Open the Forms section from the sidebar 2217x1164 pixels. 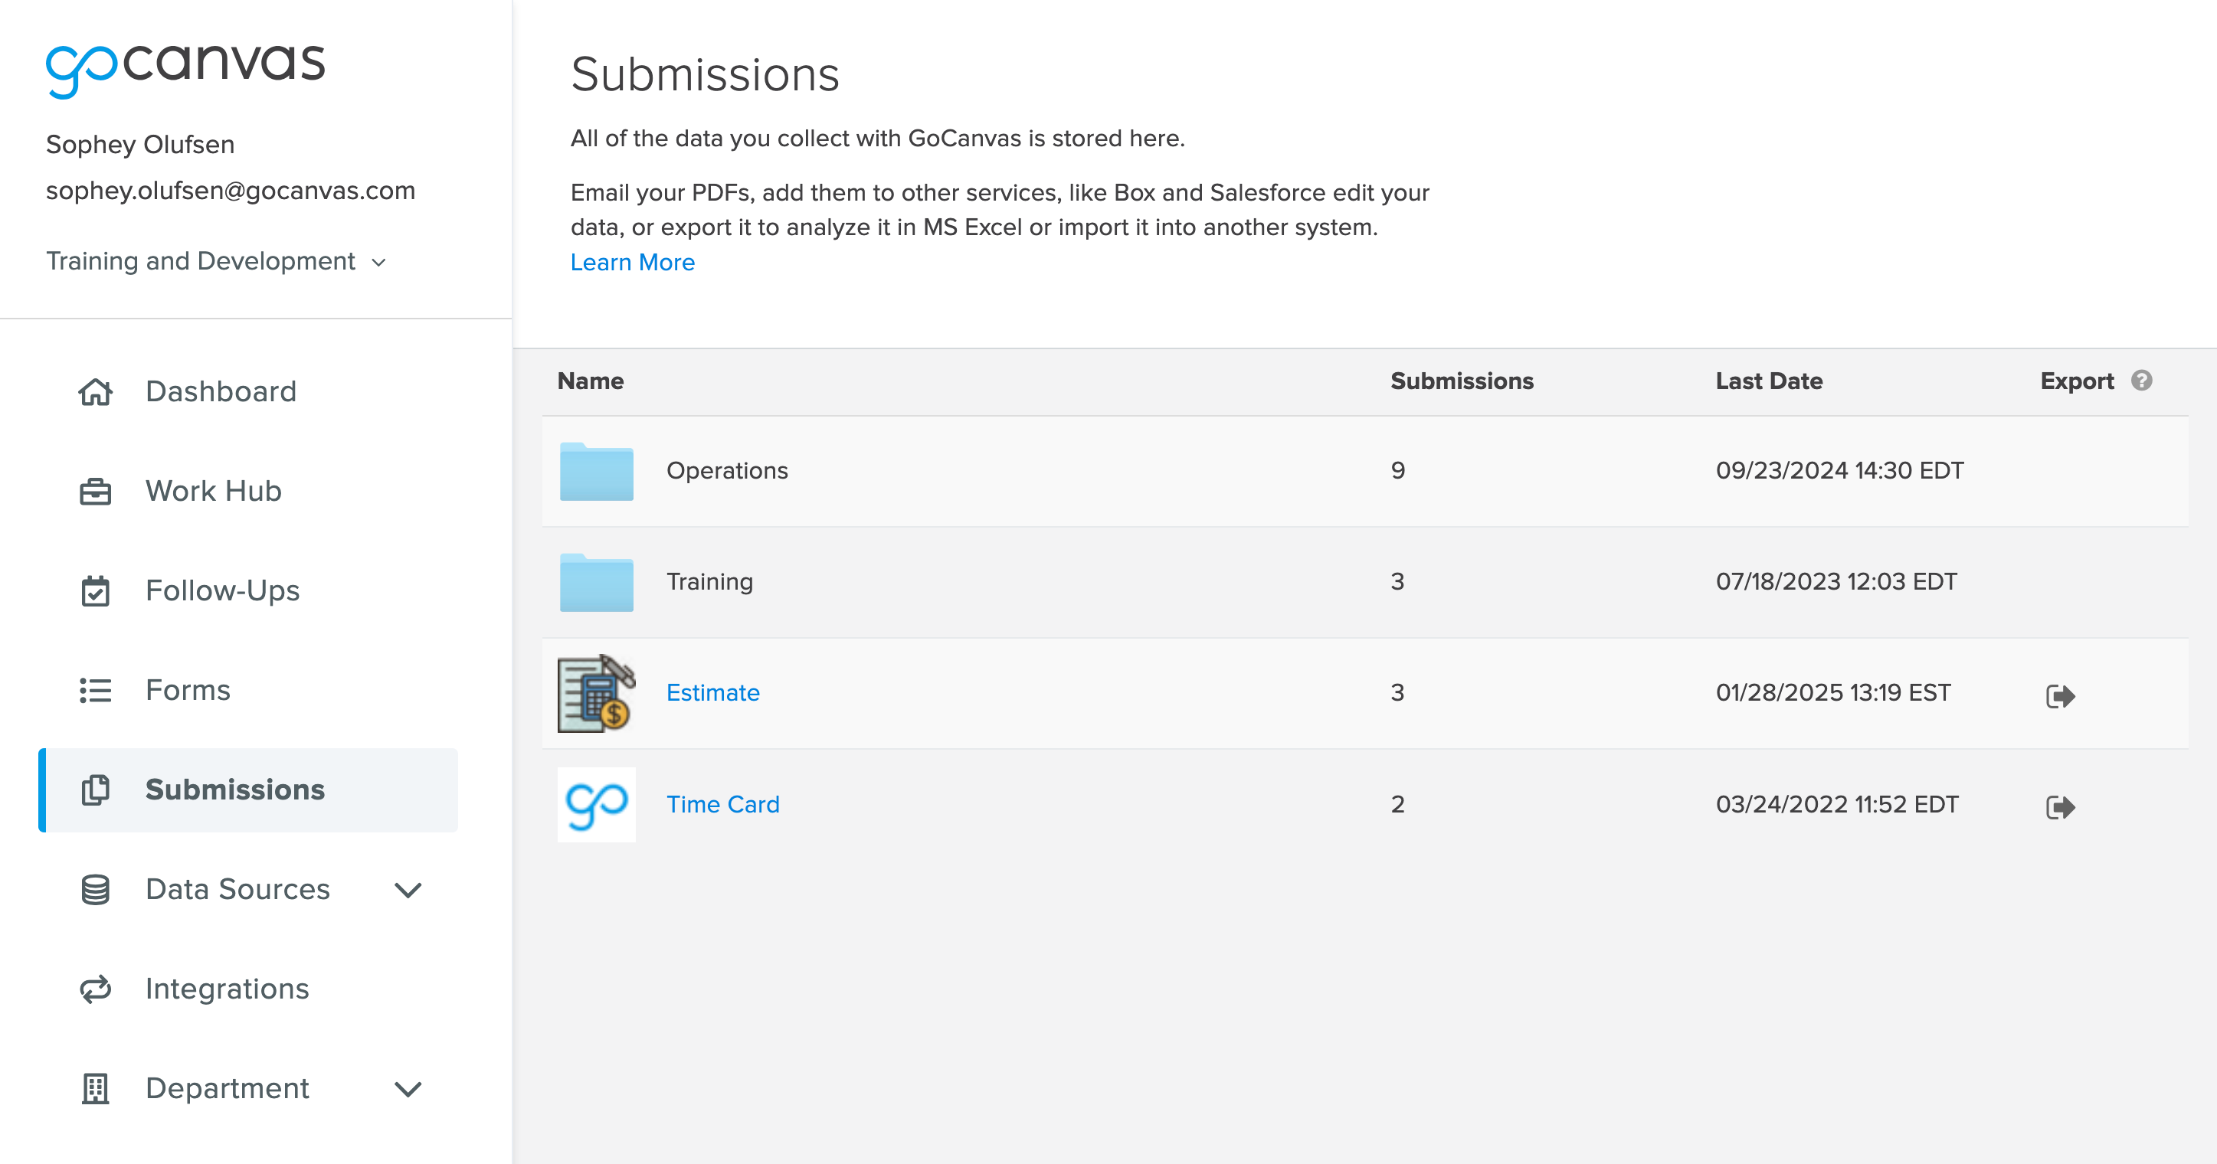click(x=188, y=690)
